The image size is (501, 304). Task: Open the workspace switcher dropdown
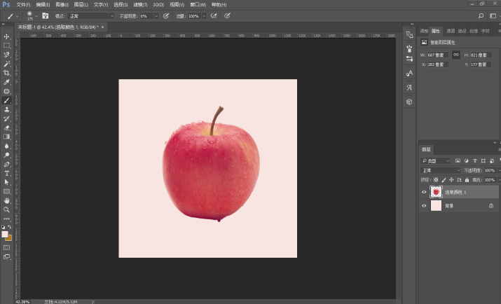(x=494, y=15)
